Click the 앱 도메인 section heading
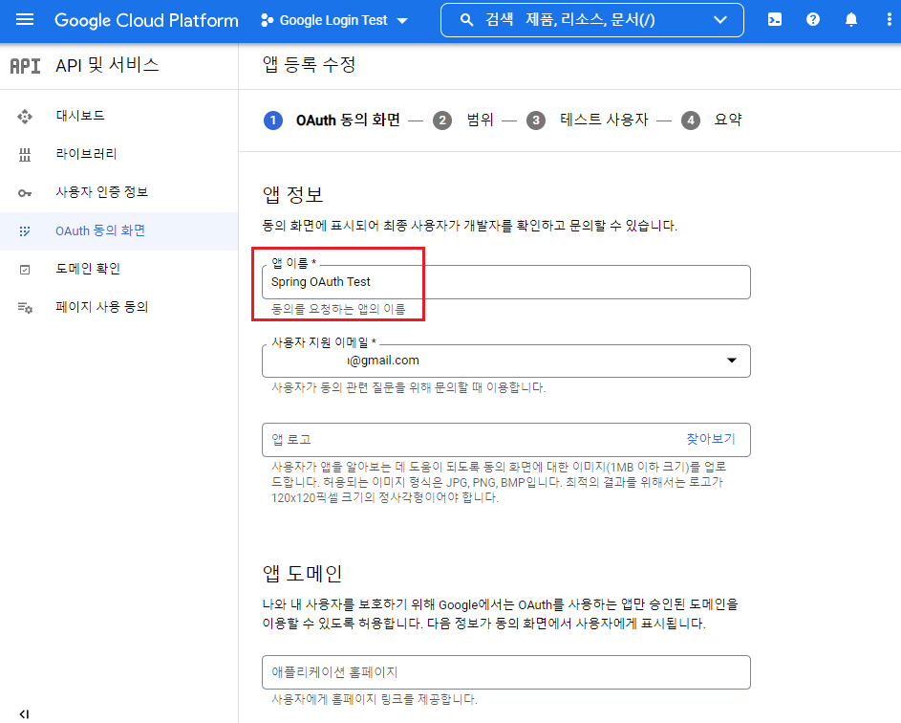 302,573
